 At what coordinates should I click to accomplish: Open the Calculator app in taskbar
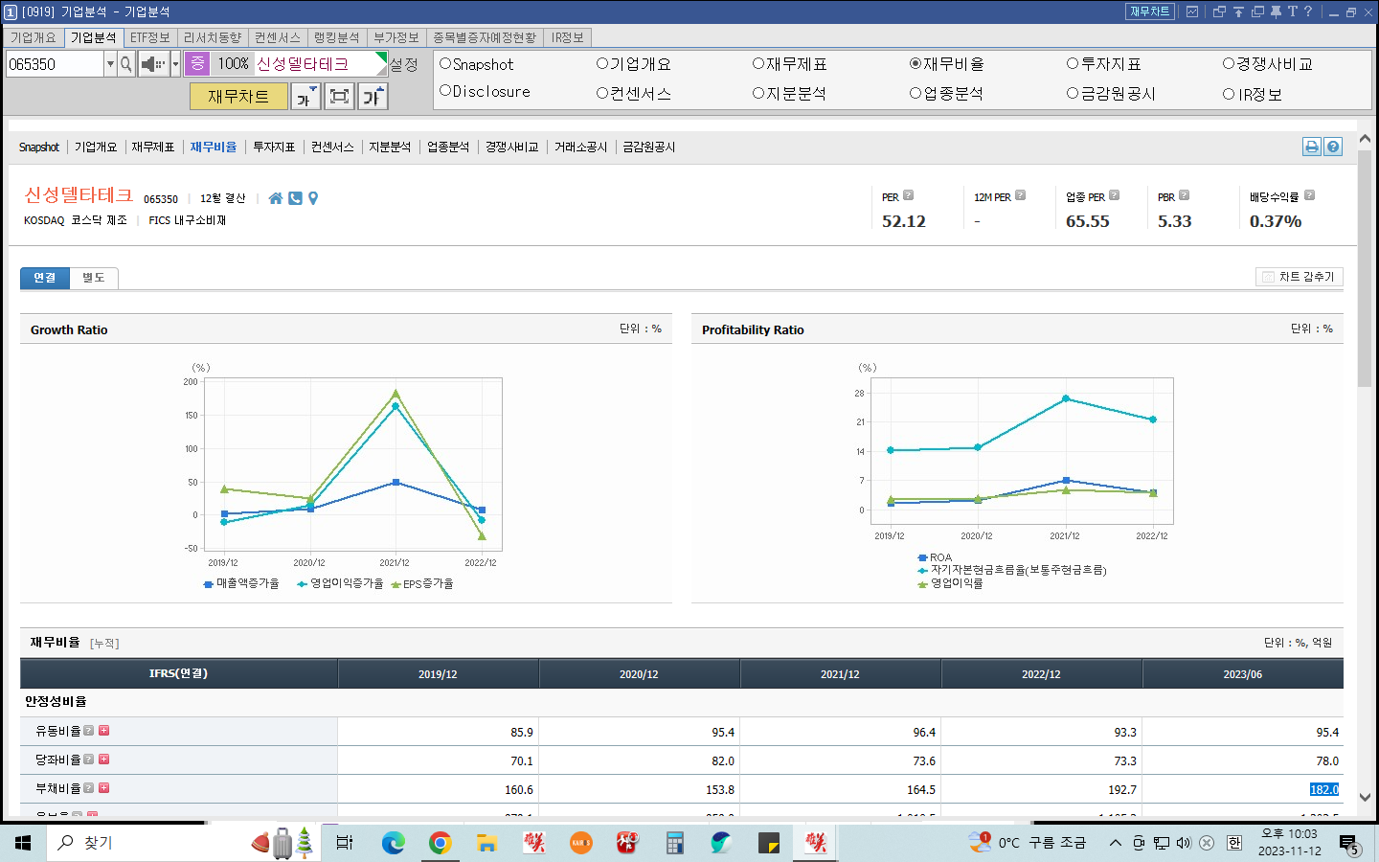pyautogui.click(x=675, y=843)
